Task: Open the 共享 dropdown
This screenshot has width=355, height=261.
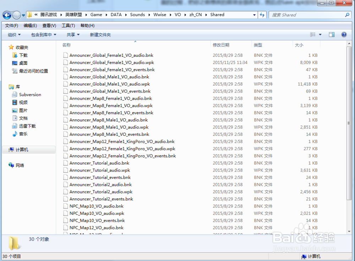Action: 73,35
